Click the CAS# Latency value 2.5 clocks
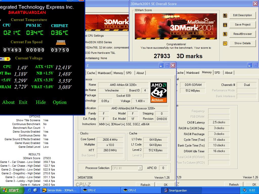259x194 pixels. [x=219, y=122]
